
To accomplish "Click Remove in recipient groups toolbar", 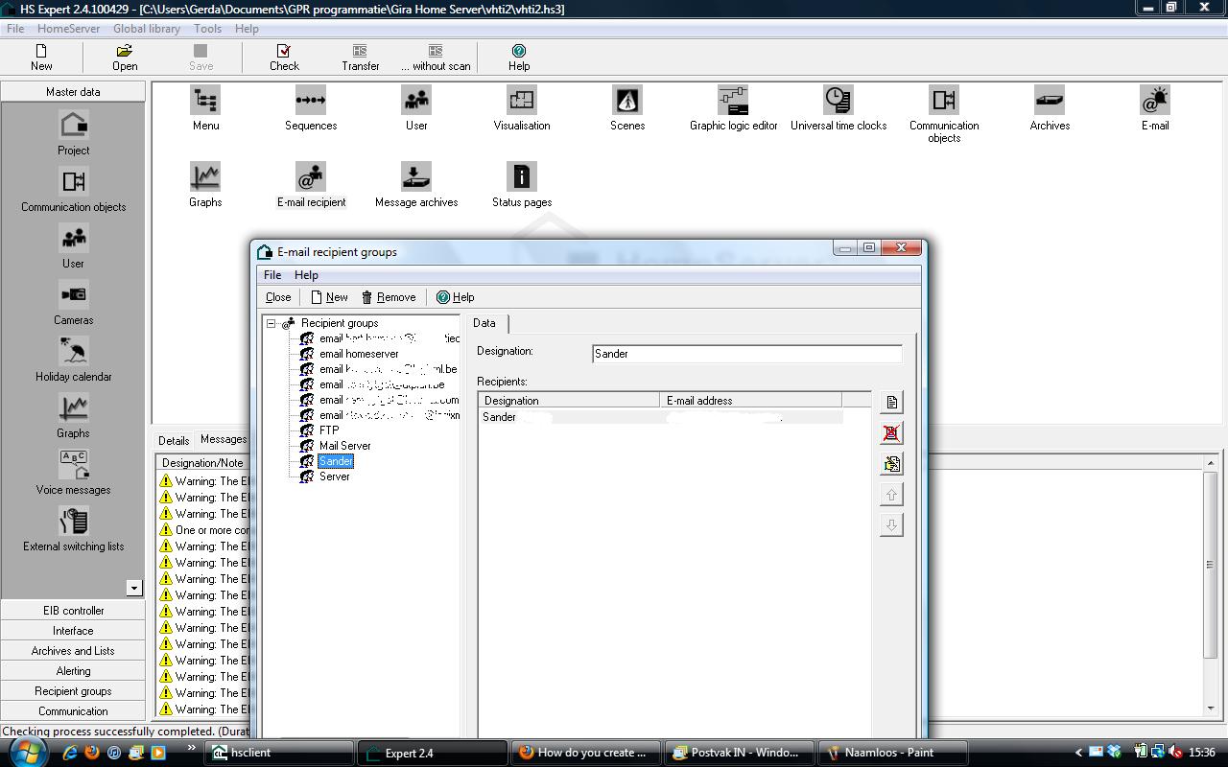I will (x=389, y=297).
